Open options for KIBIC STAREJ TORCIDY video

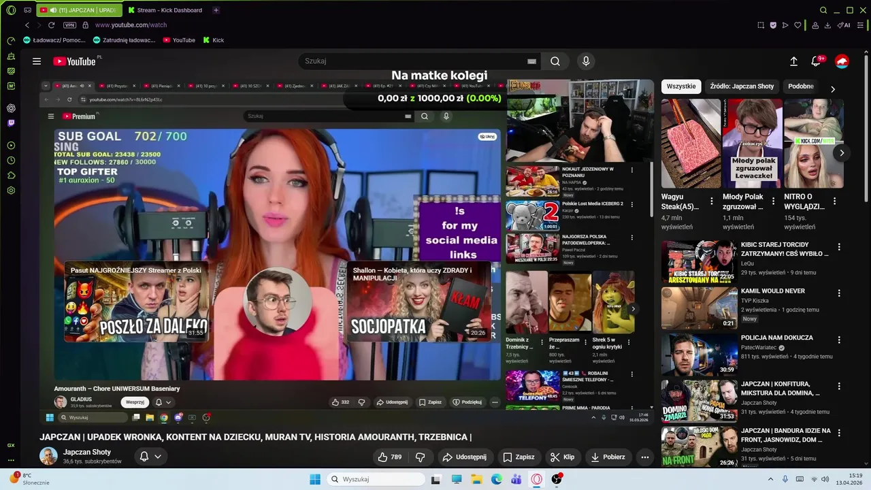[x=839, y=247]
